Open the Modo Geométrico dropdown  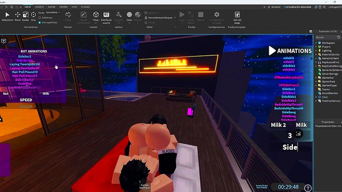(x=53, y=13)
